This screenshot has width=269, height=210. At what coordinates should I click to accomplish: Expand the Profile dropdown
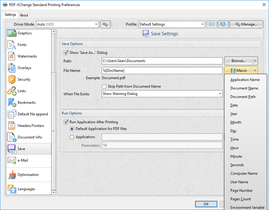(x=171, y=24)
